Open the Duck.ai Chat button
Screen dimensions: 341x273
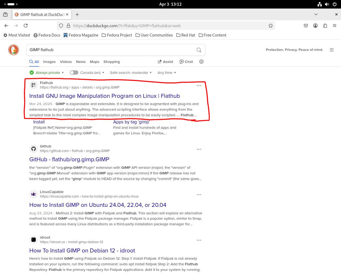186,62
